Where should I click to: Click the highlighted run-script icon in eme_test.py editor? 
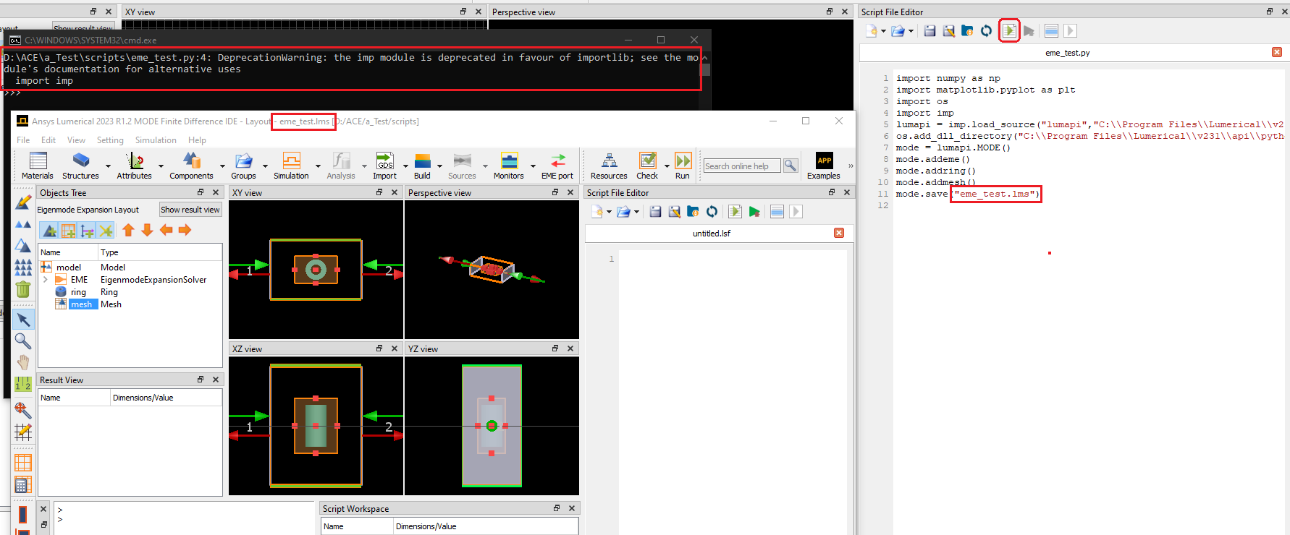(1009, 31)
